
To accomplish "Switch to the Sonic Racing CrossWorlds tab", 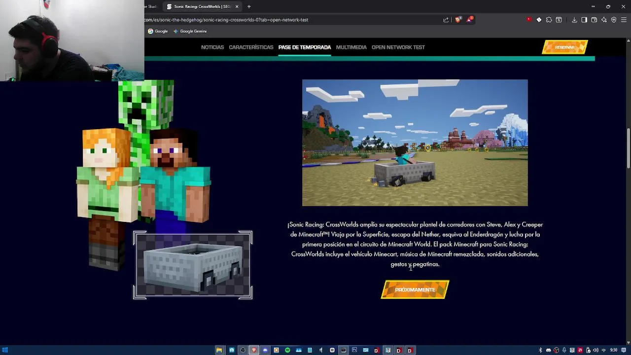I will [203, 6].
